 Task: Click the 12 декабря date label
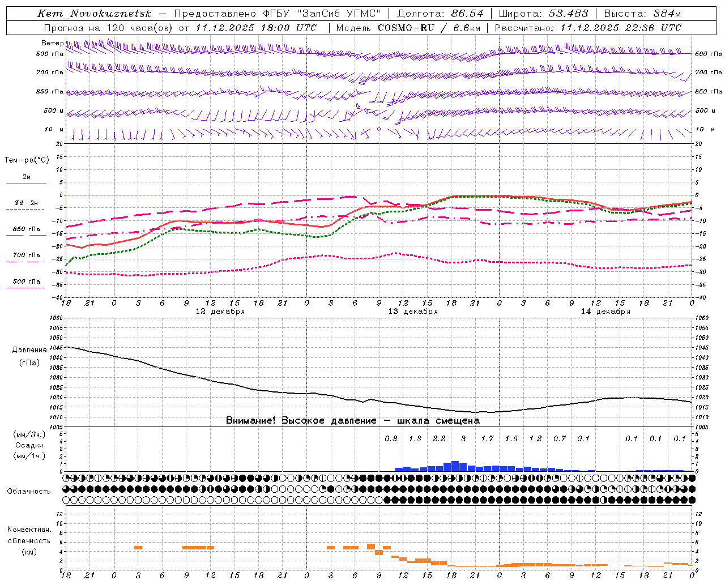[220, 312]
